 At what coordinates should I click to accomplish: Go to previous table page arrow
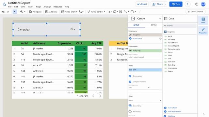(93, 96)
